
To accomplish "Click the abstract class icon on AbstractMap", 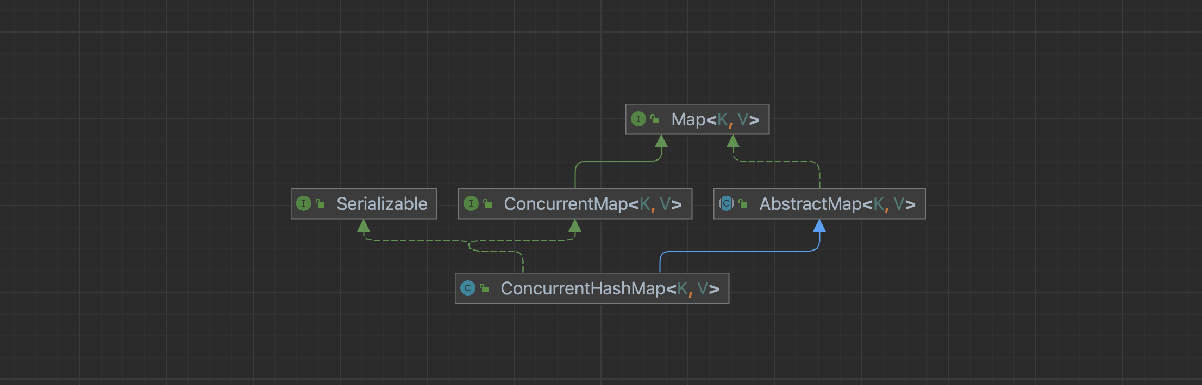I will 727,203.
